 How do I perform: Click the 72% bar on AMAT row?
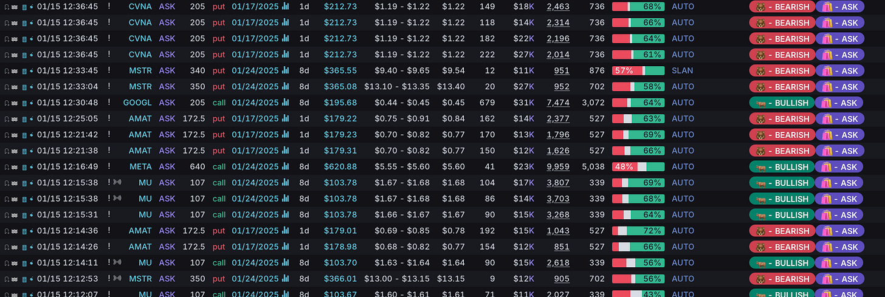638,231
